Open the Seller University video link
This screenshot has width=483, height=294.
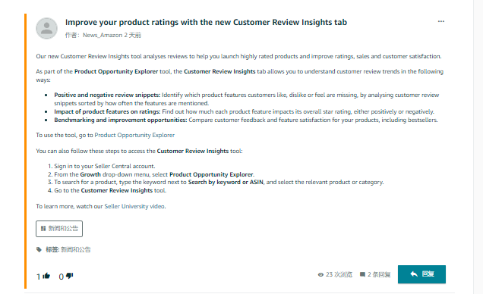tap(134, 206)
